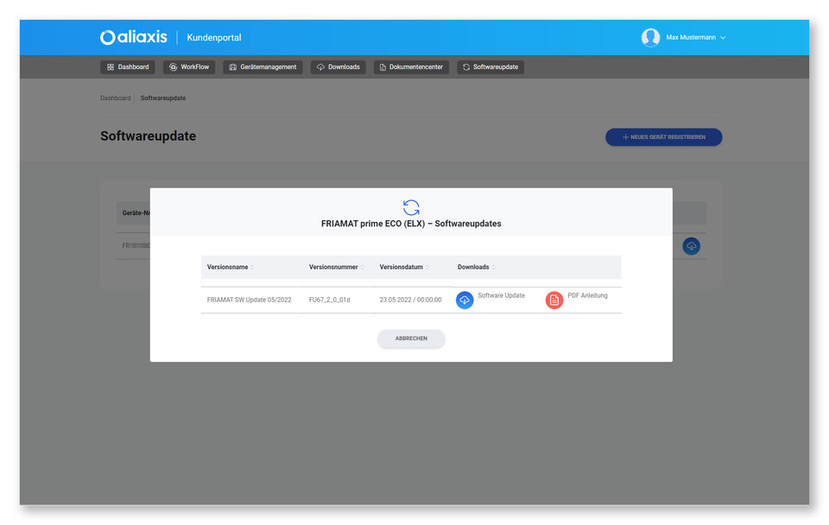The width and height of the screenshot is (829, 525).
Task: Click the Kundenportal header text
Action: coord(214,37)
